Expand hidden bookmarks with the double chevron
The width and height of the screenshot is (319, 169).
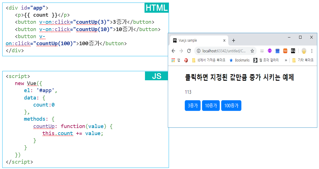click(286, 60)
